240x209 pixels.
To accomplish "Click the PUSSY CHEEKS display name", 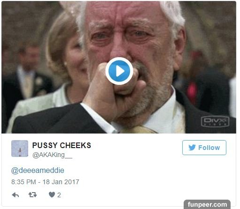I will coord(62,145).
